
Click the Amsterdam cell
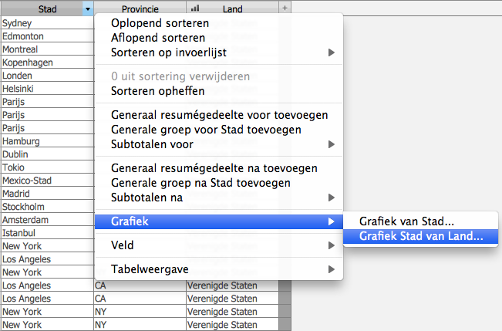(x=47, y=220)
